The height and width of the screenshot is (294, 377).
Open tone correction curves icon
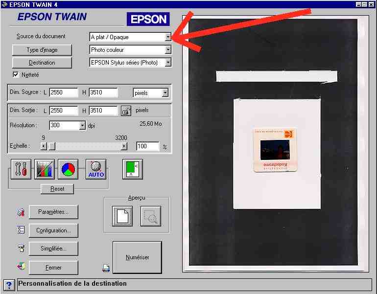[x=45, y=169]
